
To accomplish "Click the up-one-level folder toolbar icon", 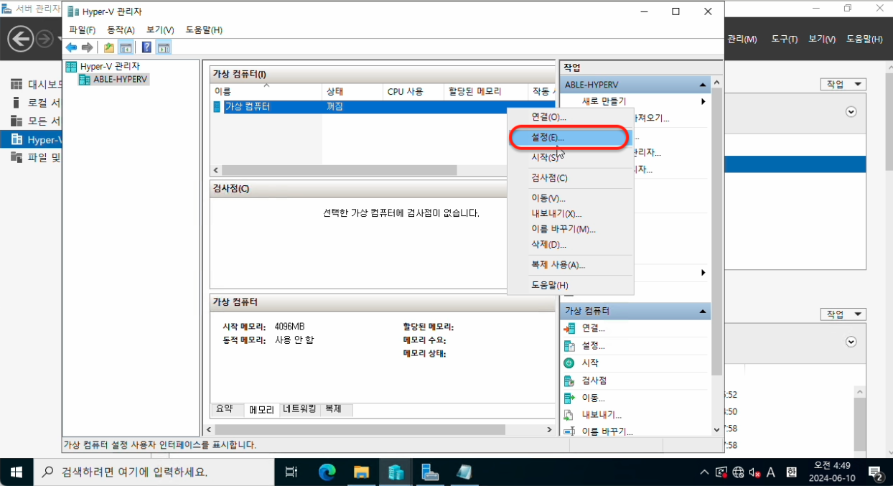I will coord(109,47).
